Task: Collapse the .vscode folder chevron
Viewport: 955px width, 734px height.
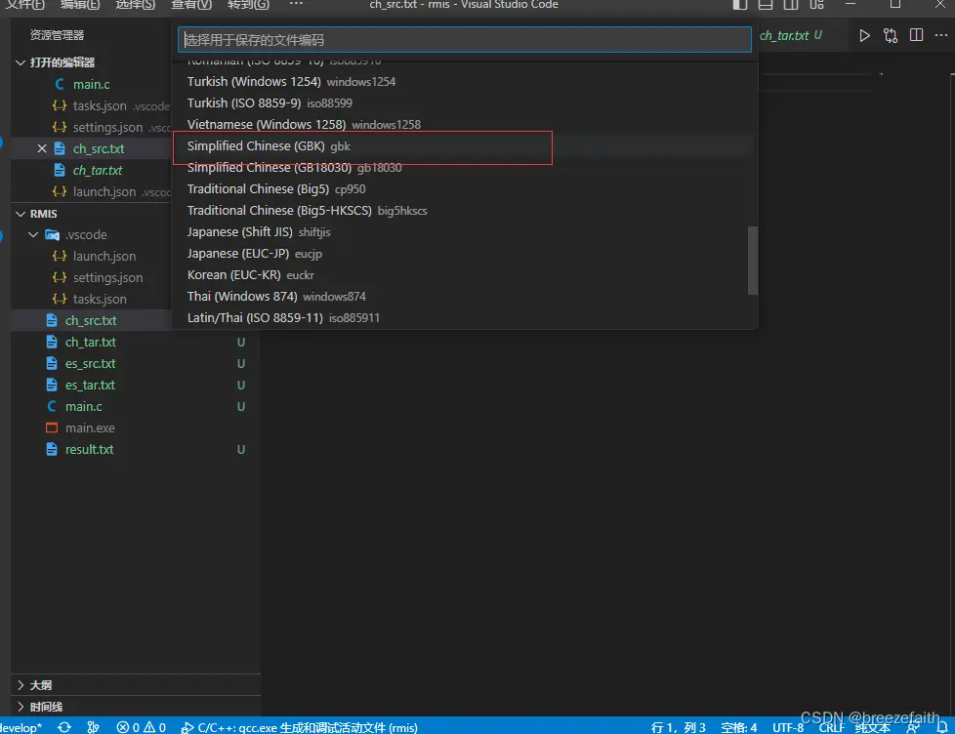Action: (33, 235)
